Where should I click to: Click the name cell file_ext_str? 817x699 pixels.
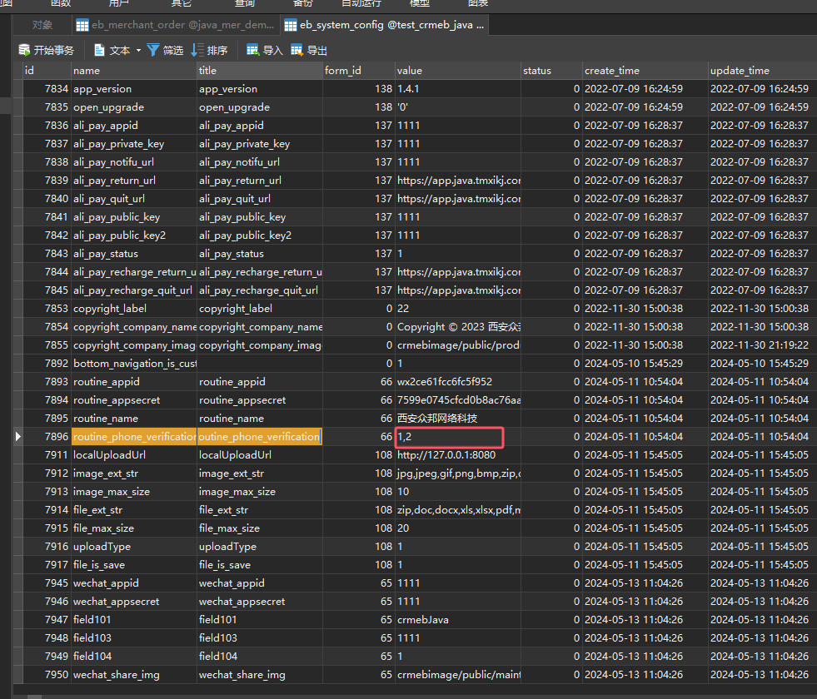(134, 510)
